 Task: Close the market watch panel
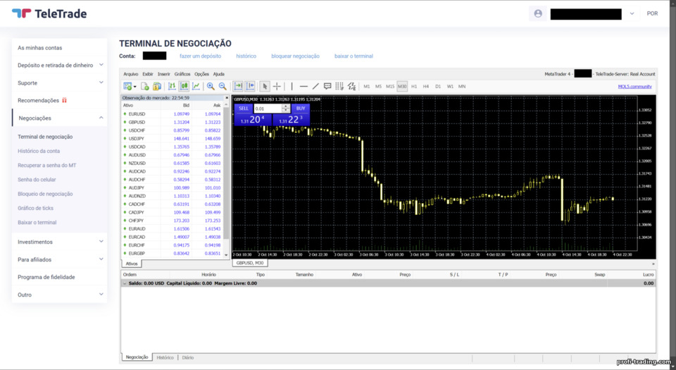(227, 98)
